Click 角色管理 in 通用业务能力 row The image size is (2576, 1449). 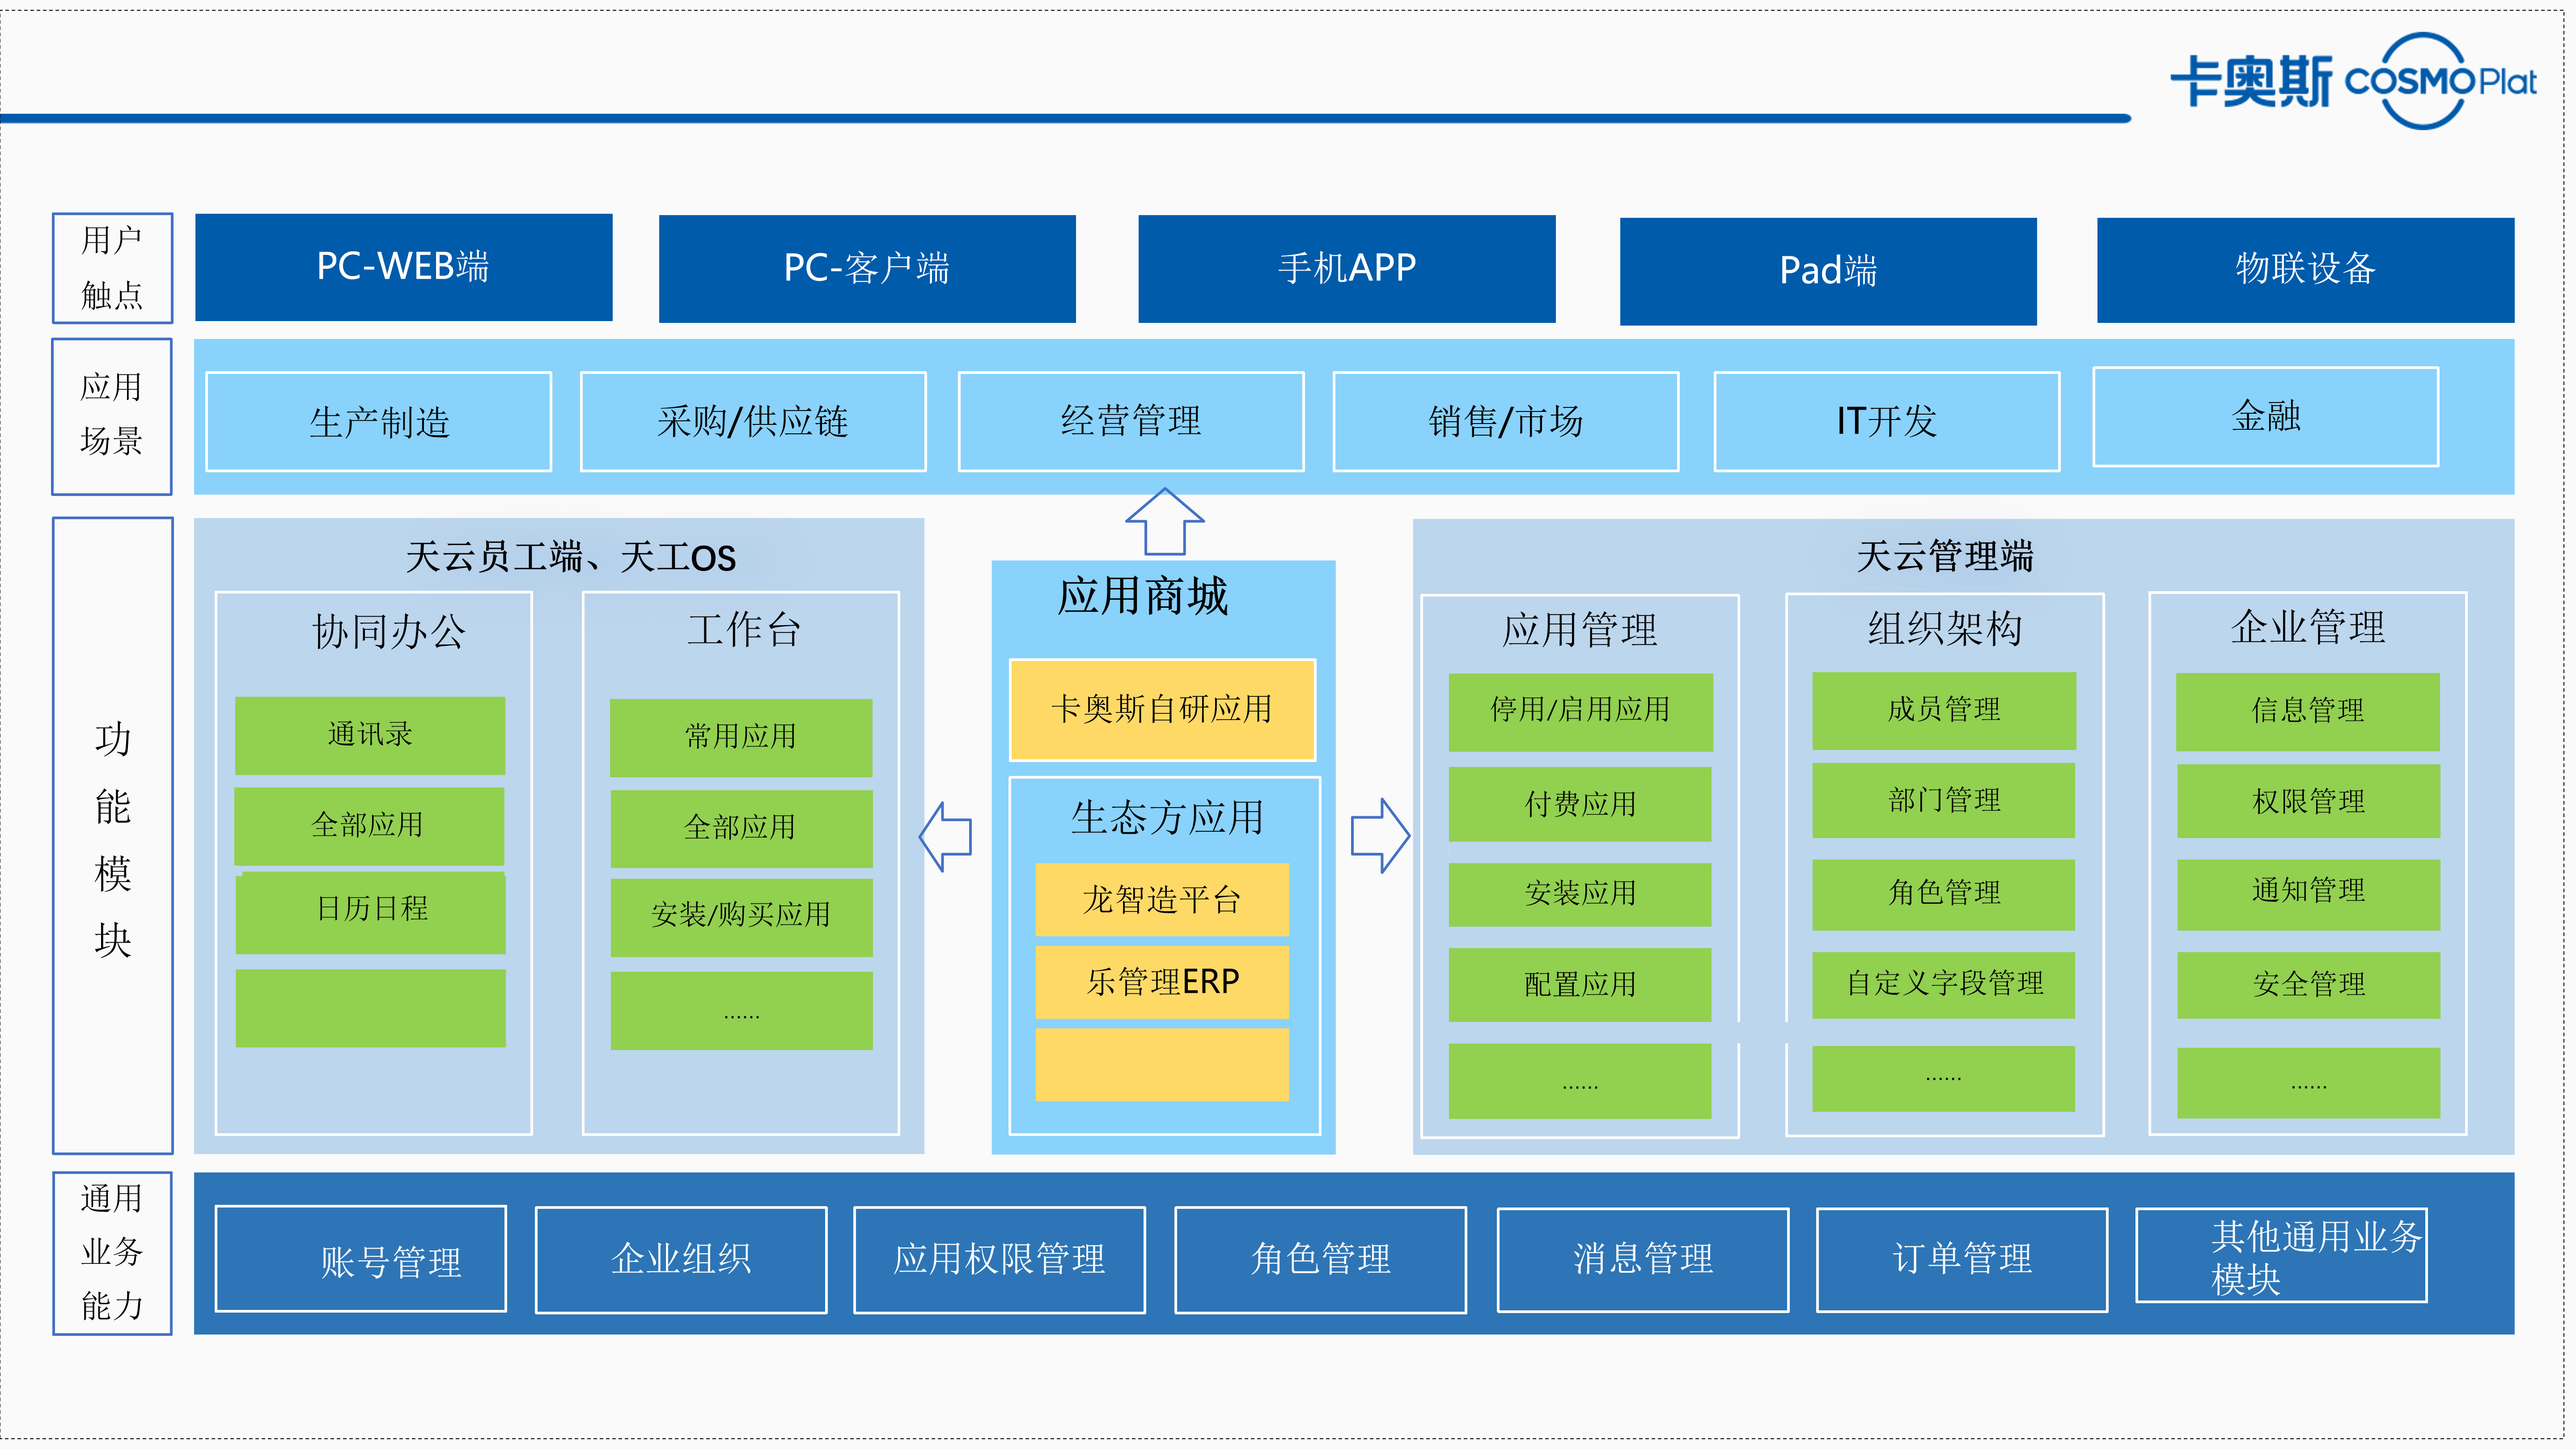coord(1320,1259)
